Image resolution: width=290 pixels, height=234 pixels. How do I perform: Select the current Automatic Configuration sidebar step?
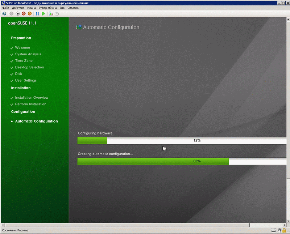[x=36, y=121]
